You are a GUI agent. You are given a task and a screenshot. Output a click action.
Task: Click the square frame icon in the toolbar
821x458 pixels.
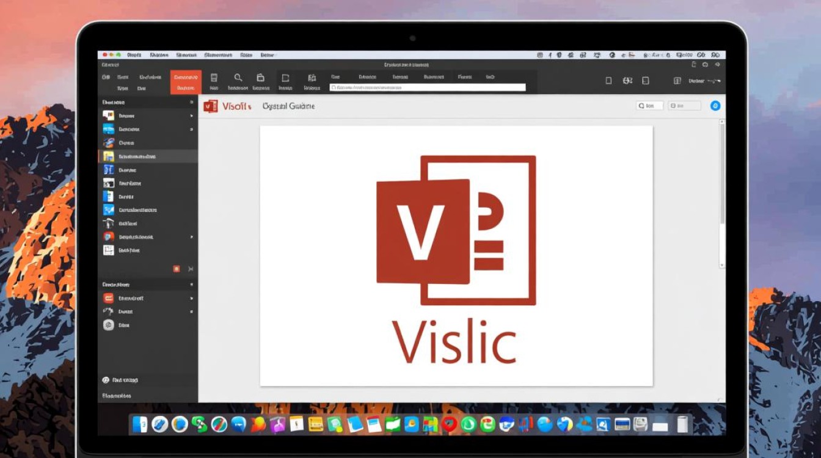285,78
